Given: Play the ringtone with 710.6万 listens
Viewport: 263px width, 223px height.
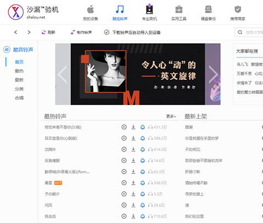Looking at the screenshot, I should pos(124,216).
